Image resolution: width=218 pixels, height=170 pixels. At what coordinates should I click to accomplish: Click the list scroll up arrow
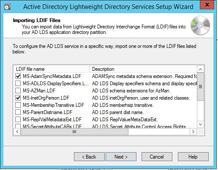coord(200,69)
